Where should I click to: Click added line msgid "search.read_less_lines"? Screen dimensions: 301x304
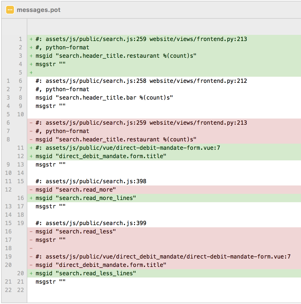(x=86, y=273)
